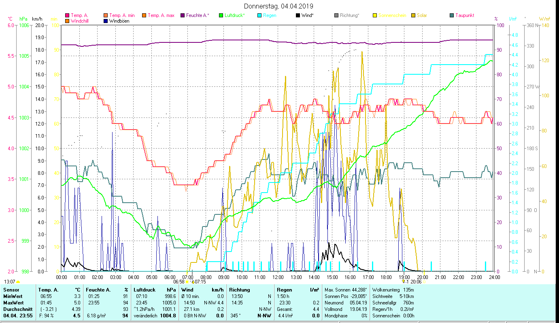Click the Windböen legend label

119,21
